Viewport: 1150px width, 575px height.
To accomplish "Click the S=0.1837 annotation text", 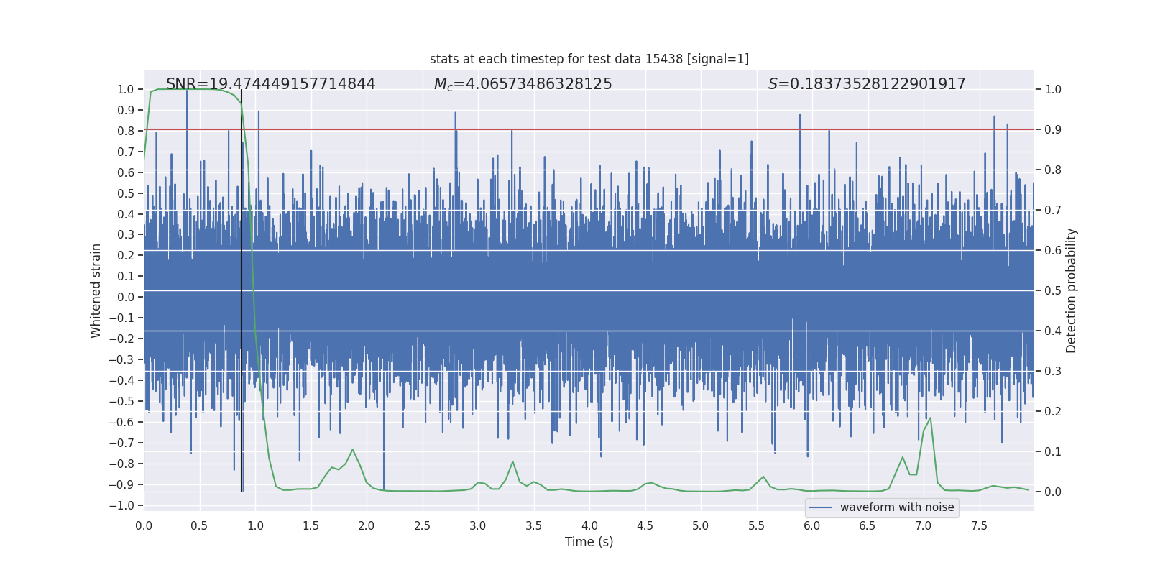I will 866,84.
